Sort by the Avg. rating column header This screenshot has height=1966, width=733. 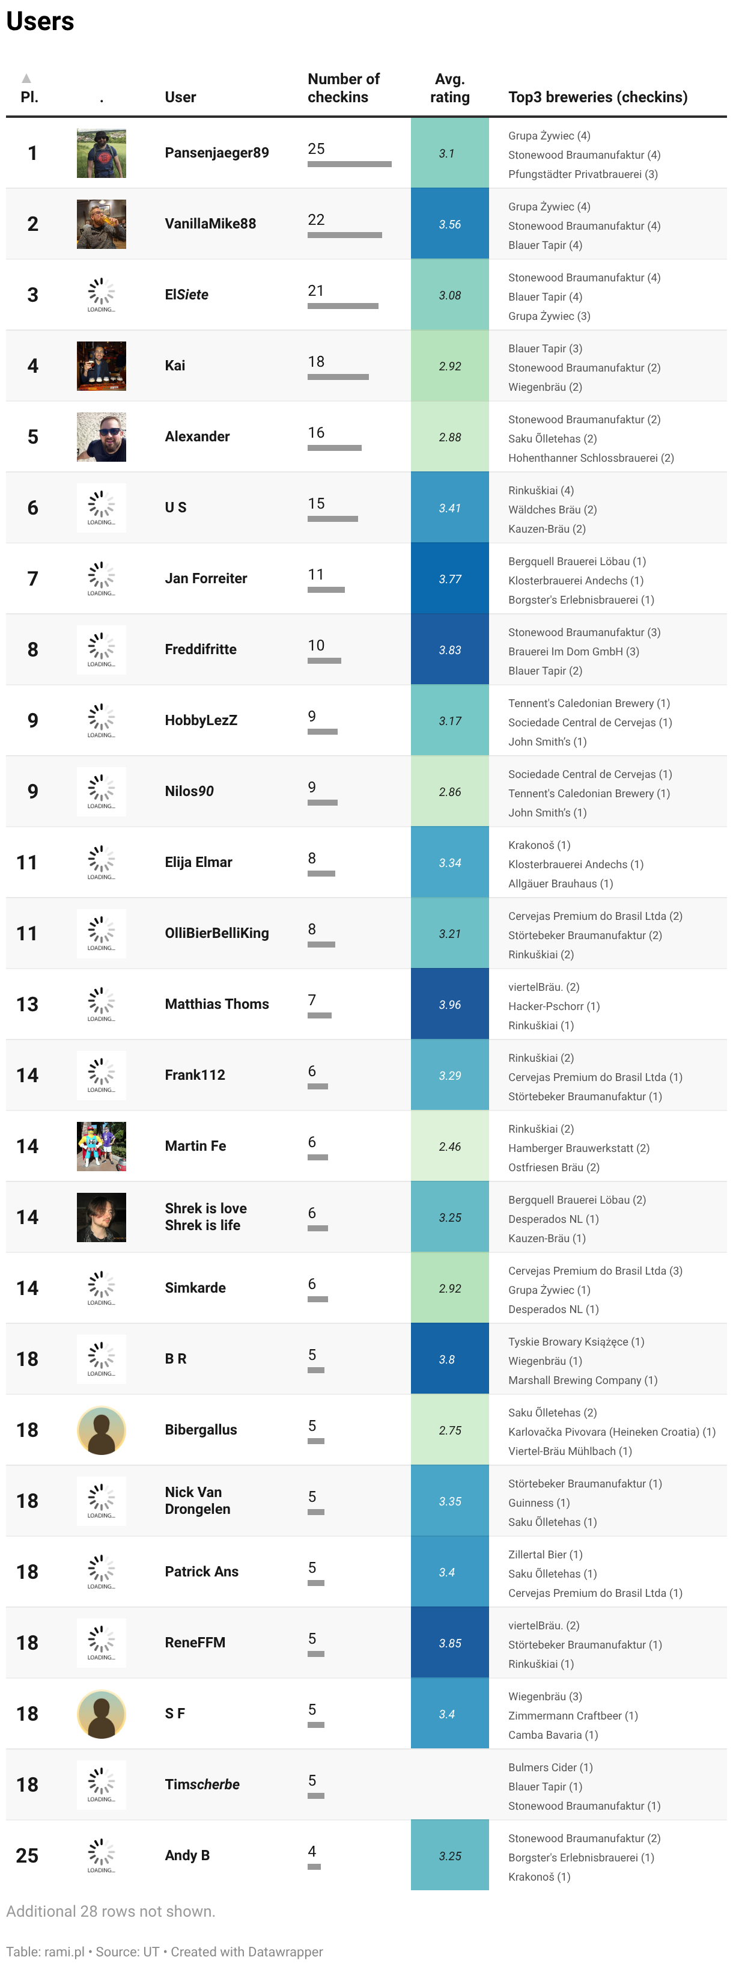[450, 88]
